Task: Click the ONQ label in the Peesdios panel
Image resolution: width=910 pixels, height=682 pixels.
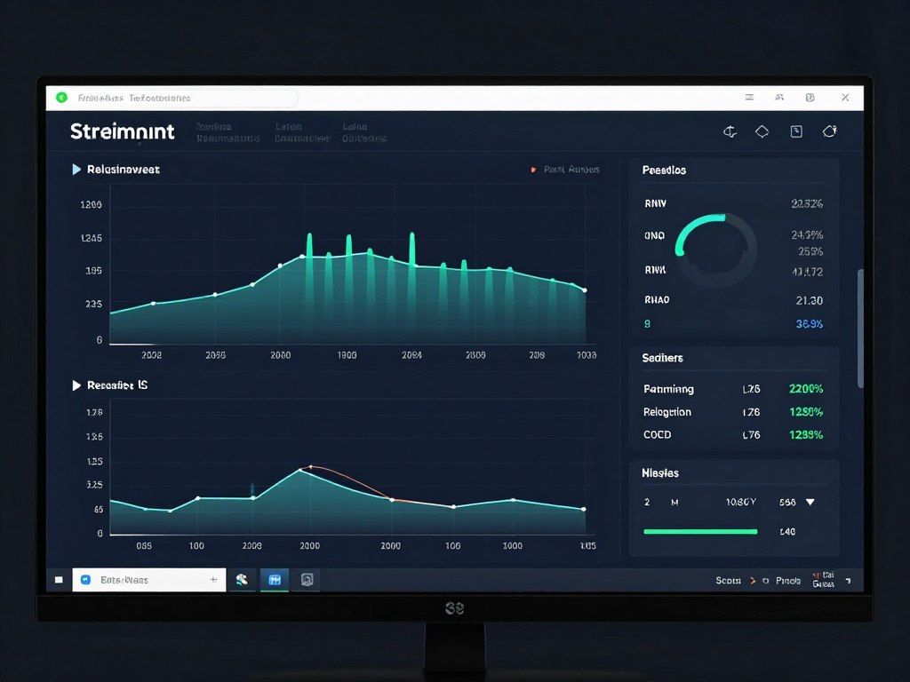Action: click(x=655, y=235)
